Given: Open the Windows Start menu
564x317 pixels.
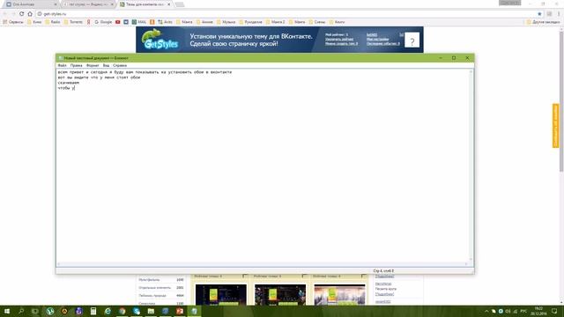Looking at the screenshot, I should click(7, 311).
